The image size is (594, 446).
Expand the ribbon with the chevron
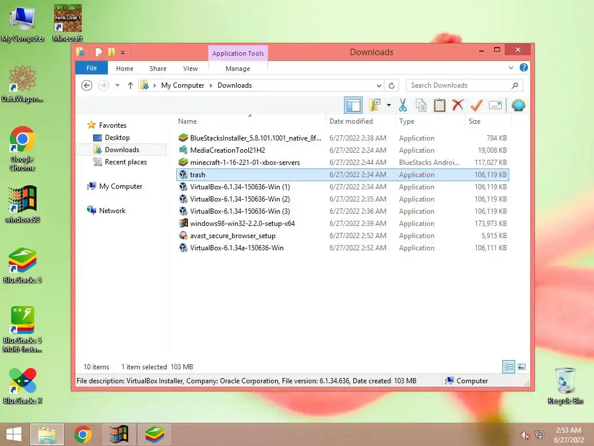[x=510, y=67]
